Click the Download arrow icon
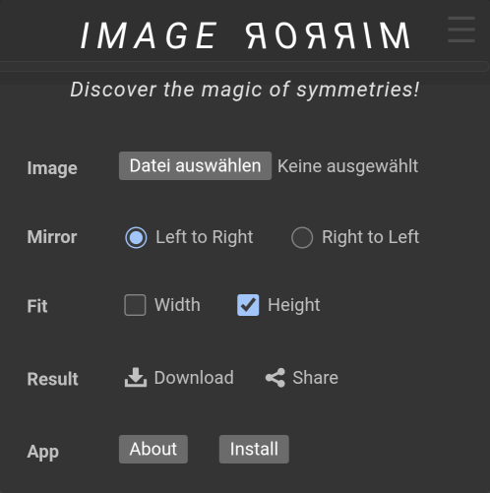The image size is (490, 493). click(x=136, y=378)
